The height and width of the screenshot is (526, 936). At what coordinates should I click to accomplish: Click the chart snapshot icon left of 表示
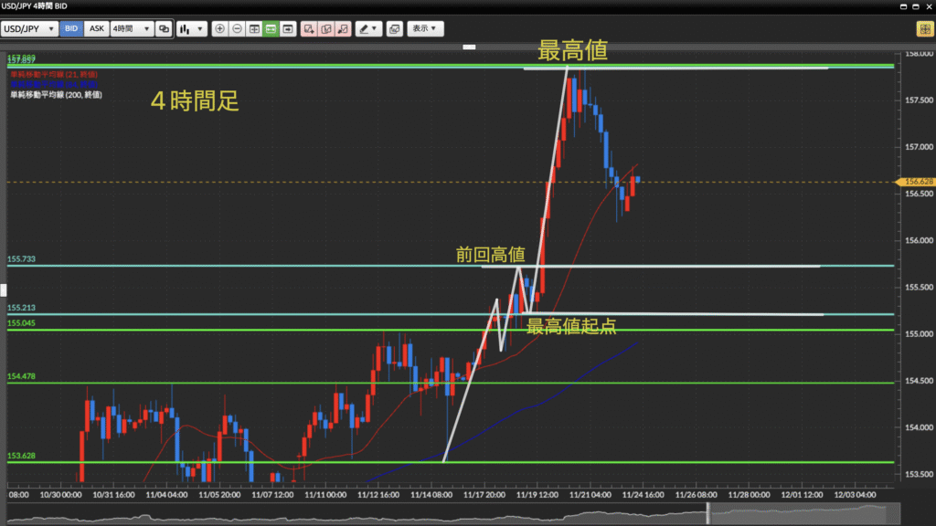[394, 29]
